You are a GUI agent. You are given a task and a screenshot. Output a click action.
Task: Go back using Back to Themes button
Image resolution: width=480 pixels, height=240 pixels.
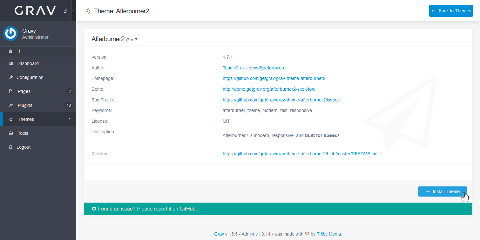451,11
